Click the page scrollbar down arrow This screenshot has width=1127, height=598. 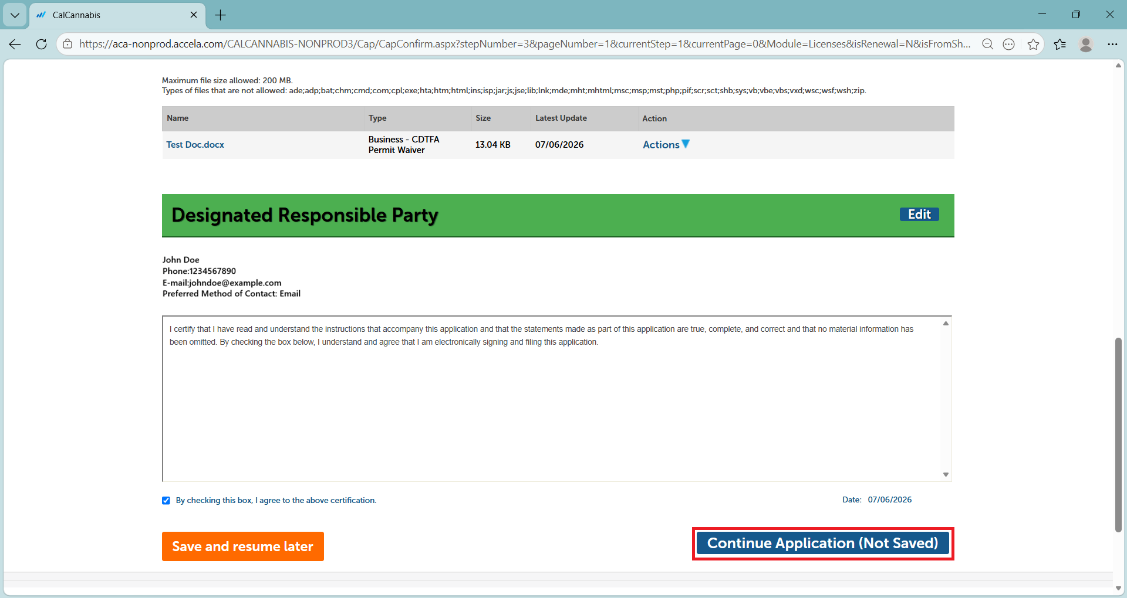coord(1119,588)
